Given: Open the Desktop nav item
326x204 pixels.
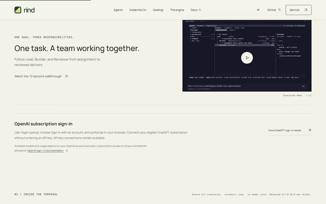Looking at the screenshot, I should [x=158, y=10].
